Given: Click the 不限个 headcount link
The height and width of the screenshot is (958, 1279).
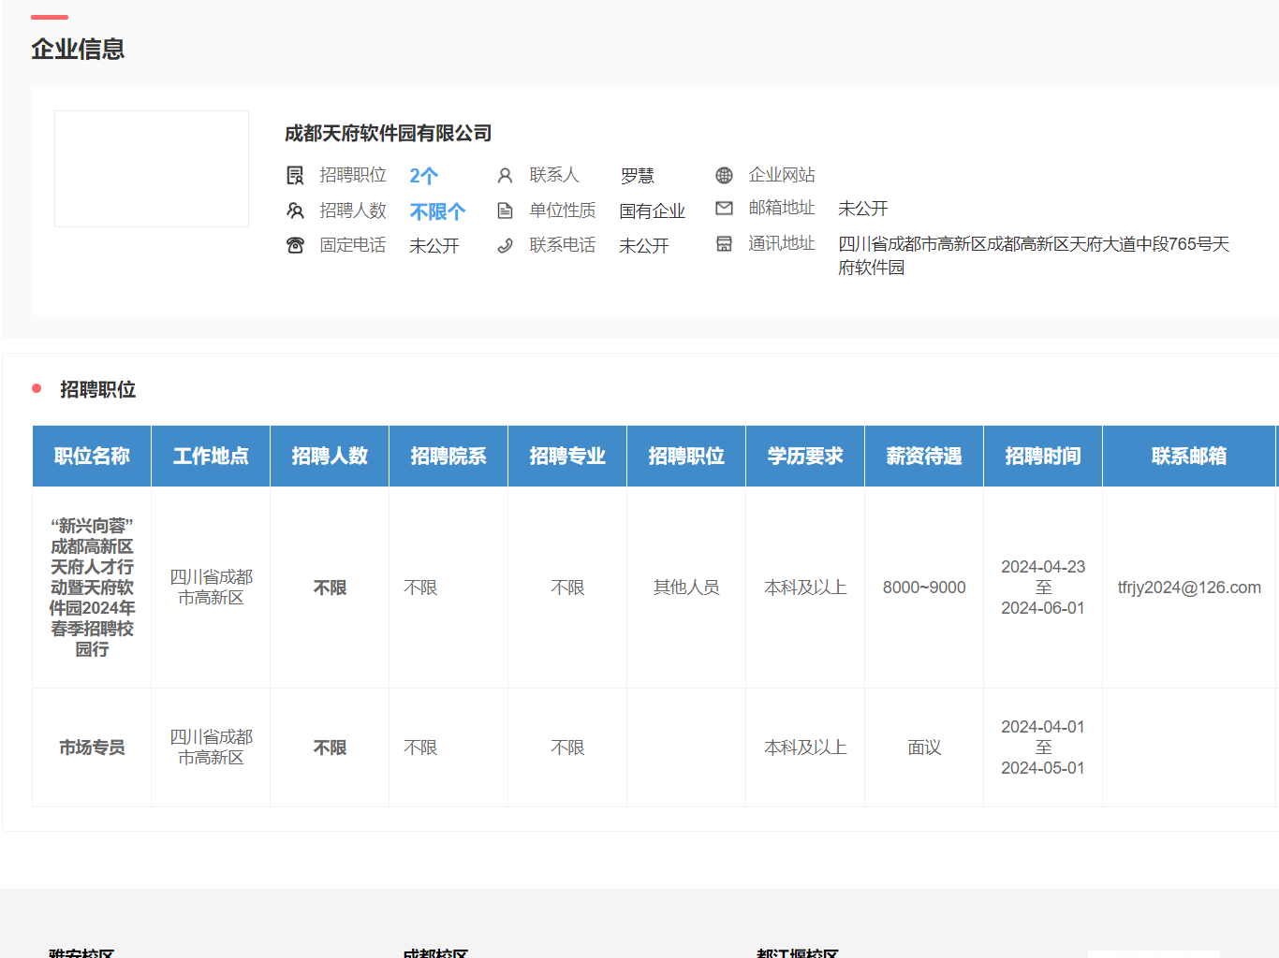Looking at the screenshot, I should tap(437, 211).
